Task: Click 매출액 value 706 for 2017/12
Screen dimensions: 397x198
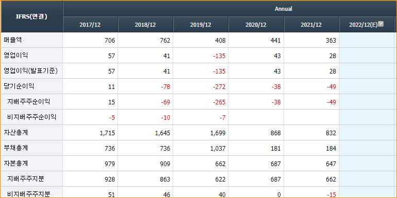Action: pyautogui.click(x=110, y=41)
